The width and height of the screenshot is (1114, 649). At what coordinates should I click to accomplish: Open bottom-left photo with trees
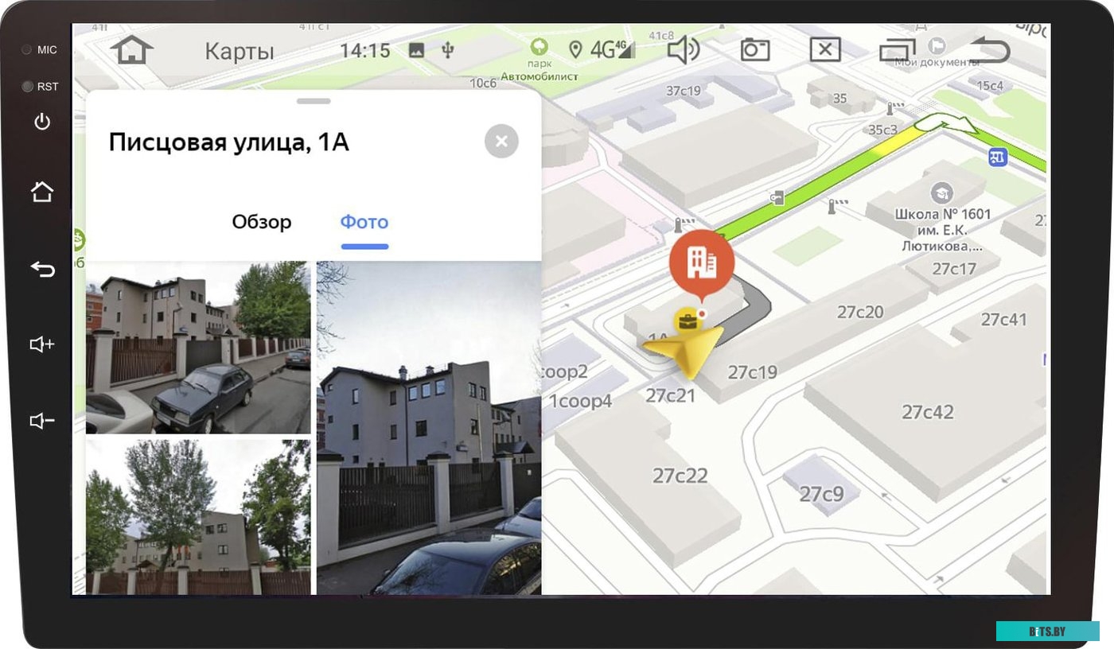(198, 516)
